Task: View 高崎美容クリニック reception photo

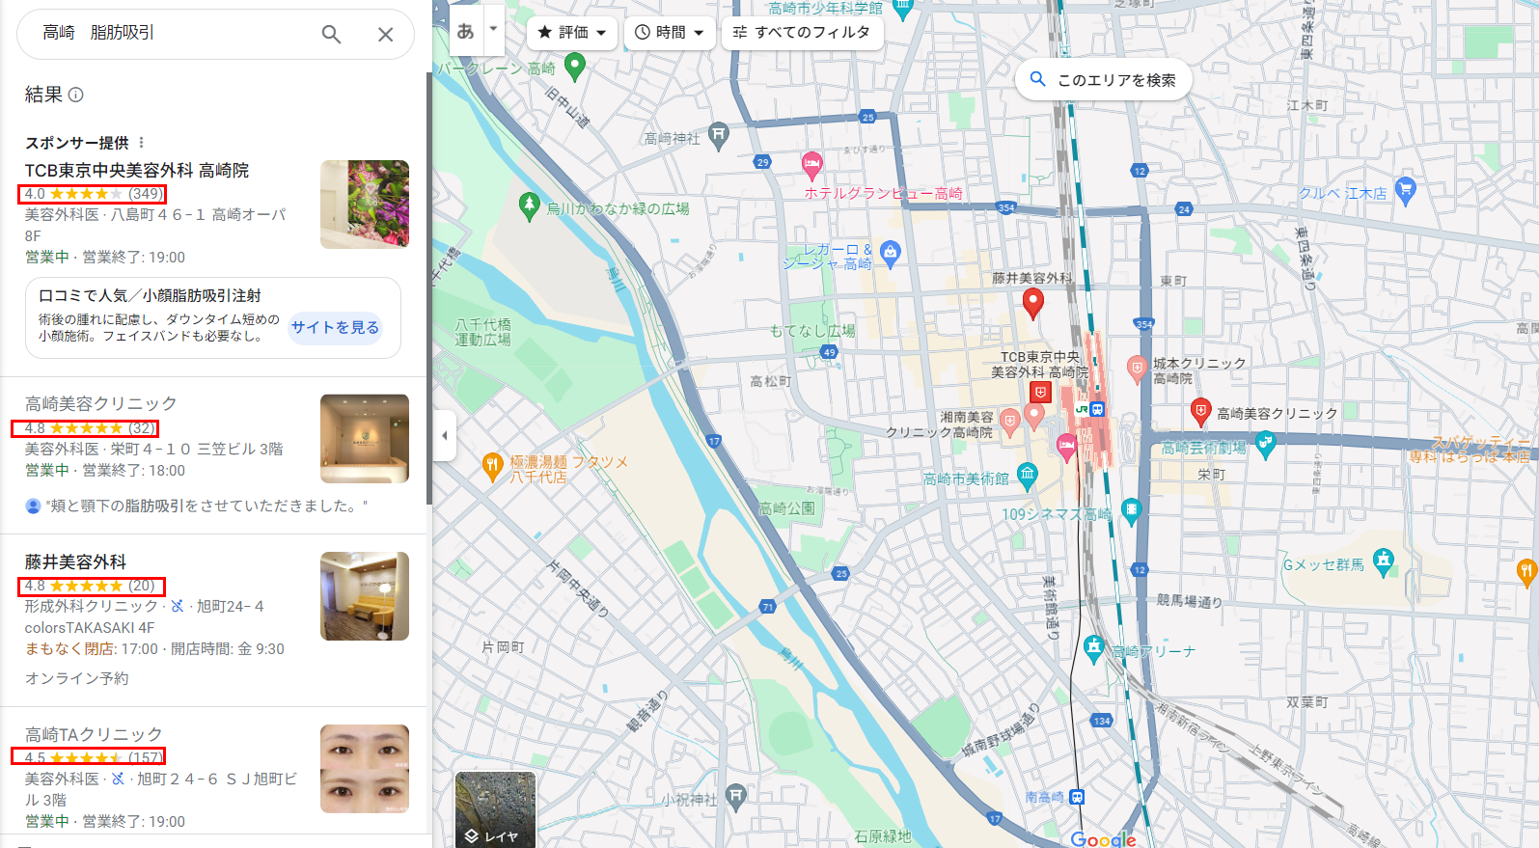Action: (365, 439)
